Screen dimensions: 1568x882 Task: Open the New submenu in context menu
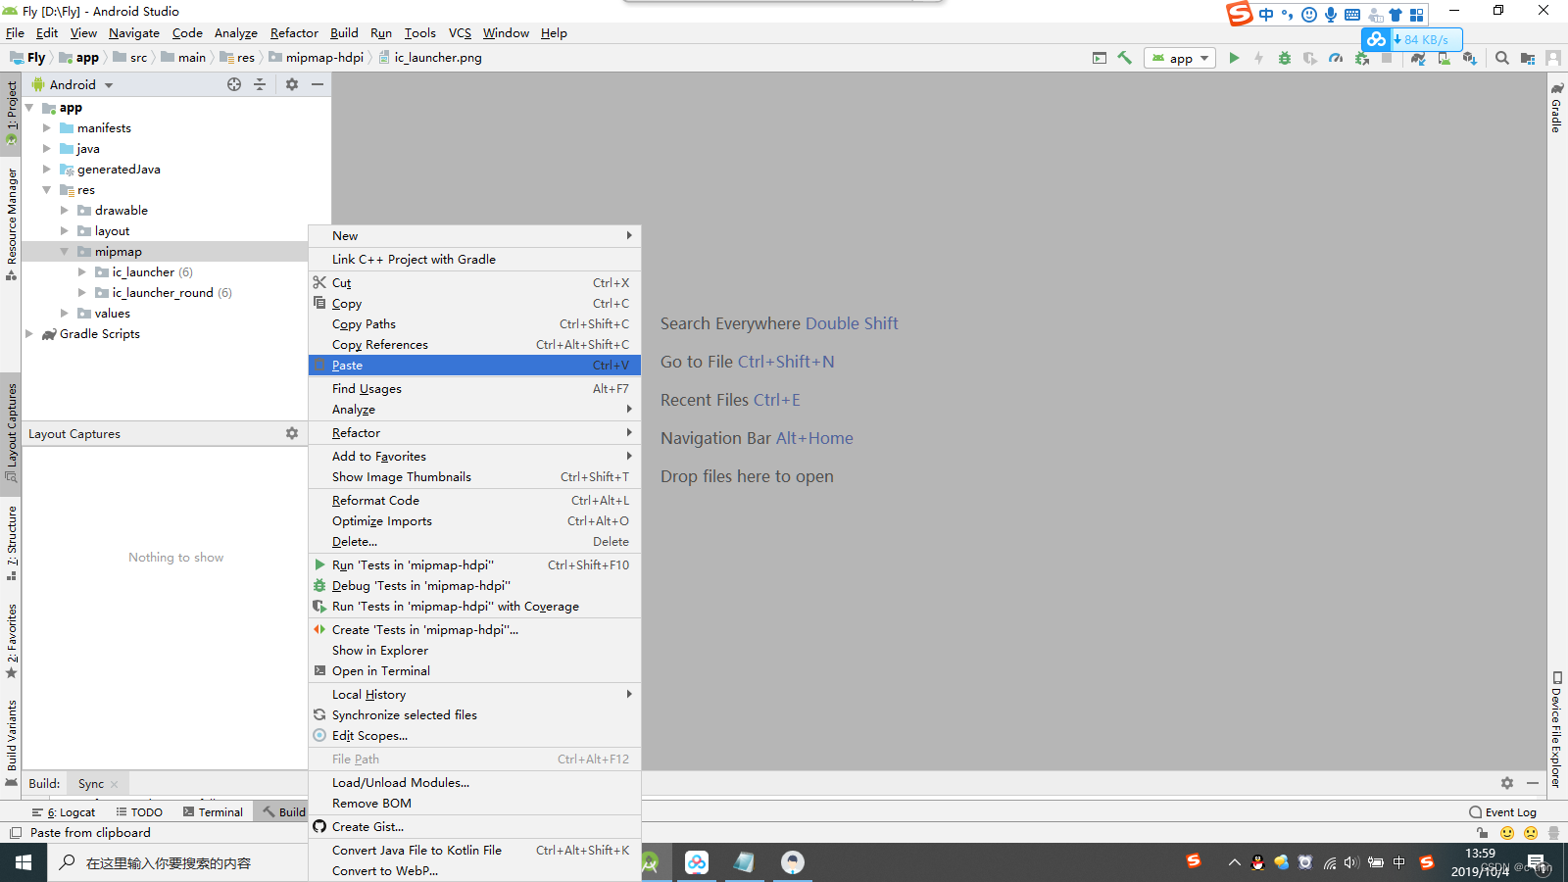pos(474,236)
